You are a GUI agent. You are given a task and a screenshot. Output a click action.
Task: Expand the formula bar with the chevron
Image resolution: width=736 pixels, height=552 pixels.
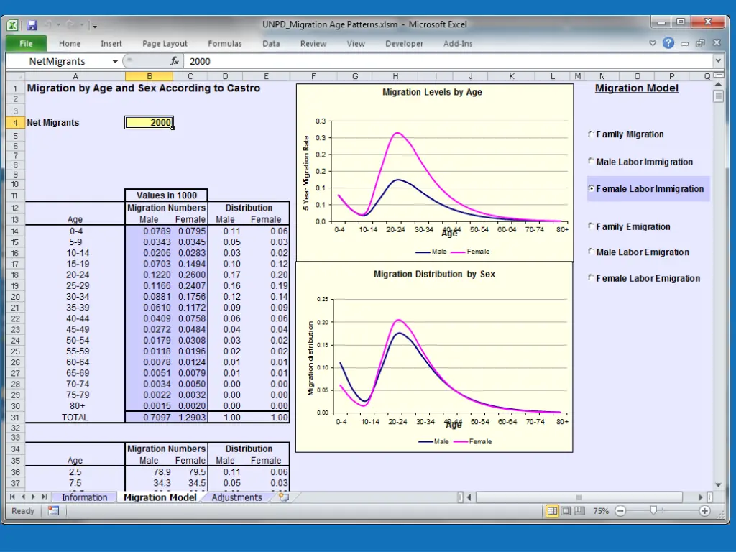pyautogui.click(x=717, y=62)
